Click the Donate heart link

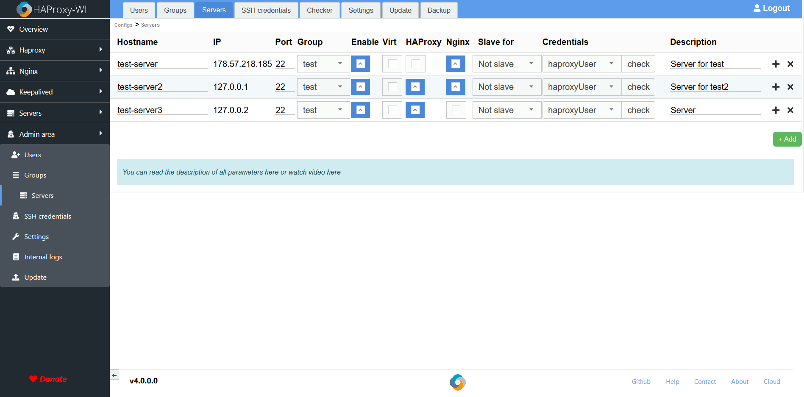coord(48,379)
